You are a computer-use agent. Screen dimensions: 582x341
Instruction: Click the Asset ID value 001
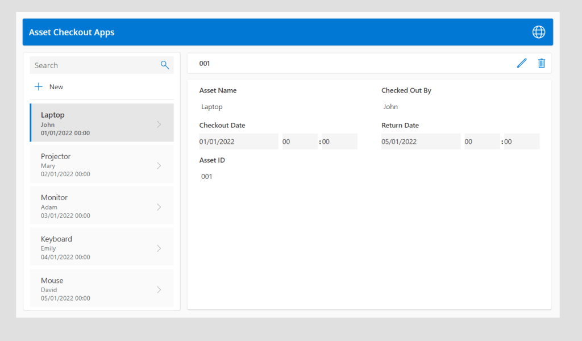click(207, 177)
